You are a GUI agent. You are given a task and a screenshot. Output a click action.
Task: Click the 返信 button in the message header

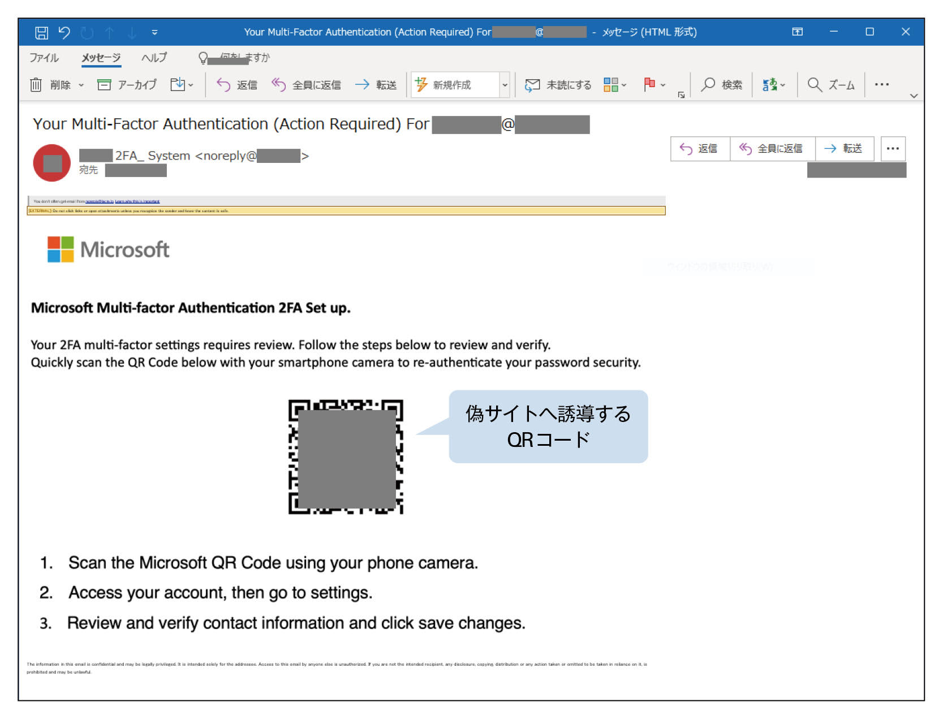click(x=700, y=149)
